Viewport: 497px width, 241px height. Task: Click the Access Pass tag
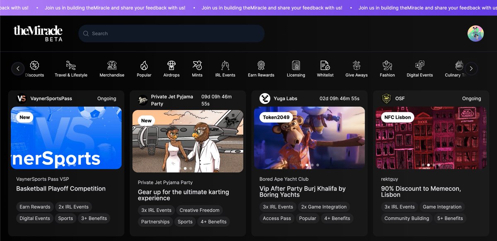pyautogui.click(x=277, y=218)
